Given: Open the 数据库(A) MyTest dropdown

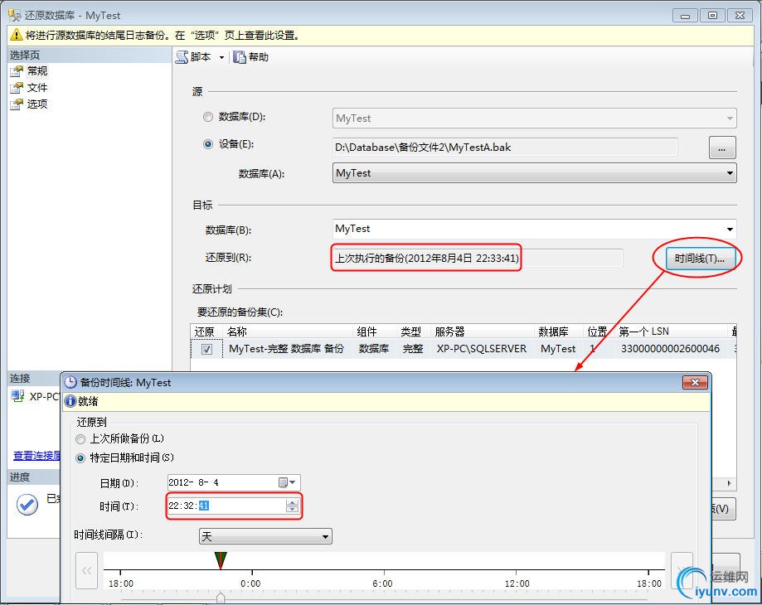Looking at the screenshot, I should 535,173.
